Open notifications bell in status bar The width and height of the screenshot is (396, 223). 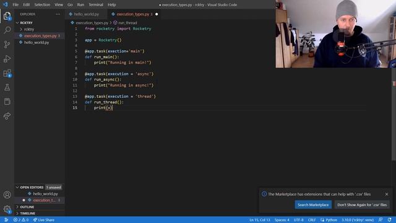coord(390,220)
